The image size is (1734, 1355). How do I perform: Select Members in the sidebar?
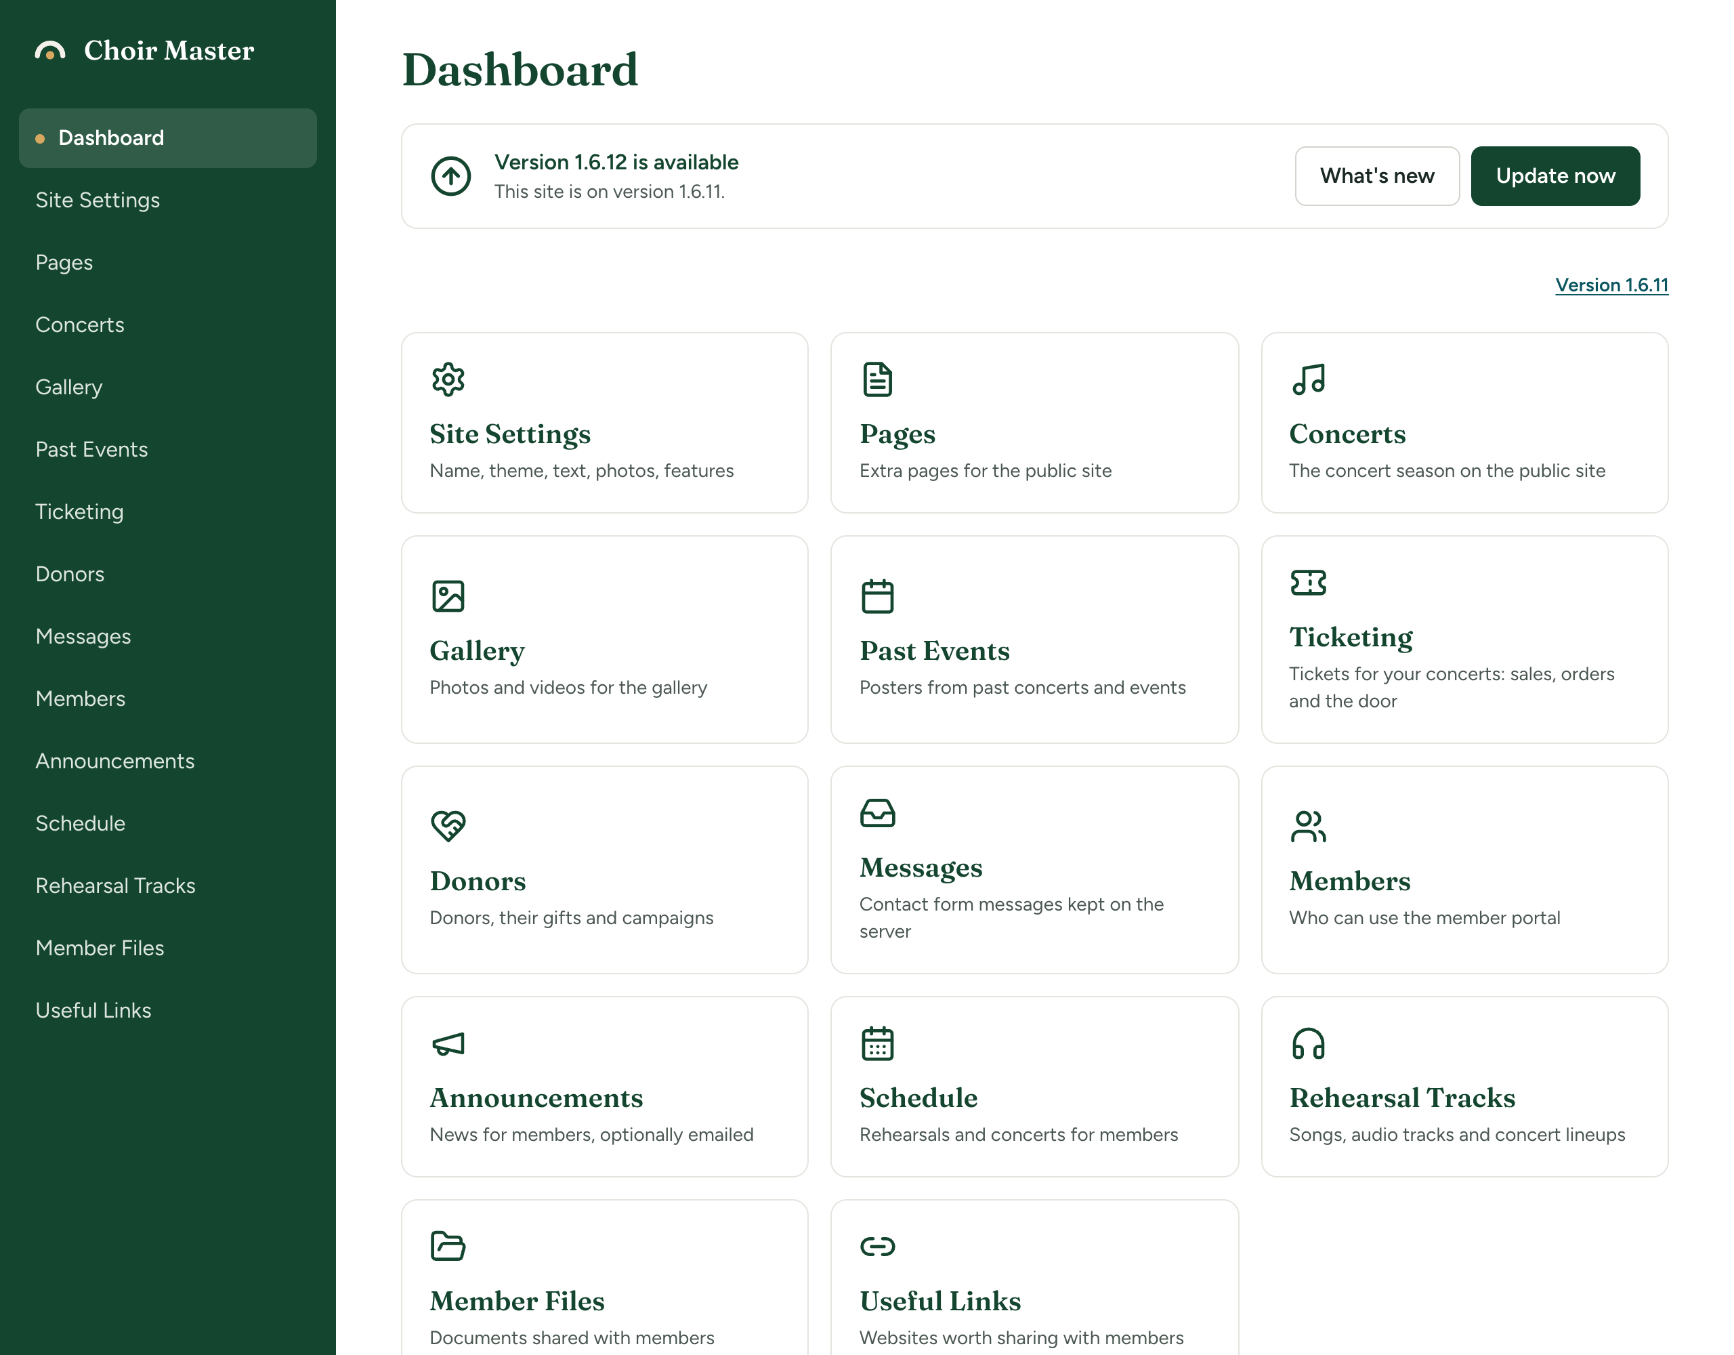167,699
